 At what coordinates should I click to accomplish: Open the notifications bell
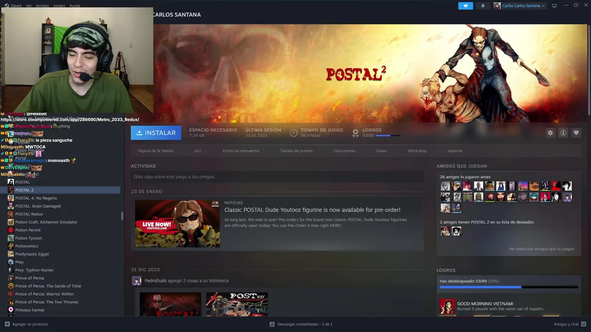click(x=483, y=6)
